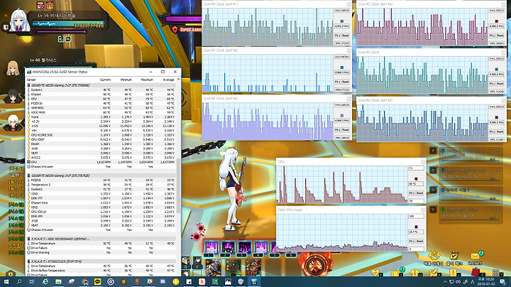Viewport: 511px width, 287px height.
Task: Click Fit y in Total CPU Usage graph
Action: [412, 241]
